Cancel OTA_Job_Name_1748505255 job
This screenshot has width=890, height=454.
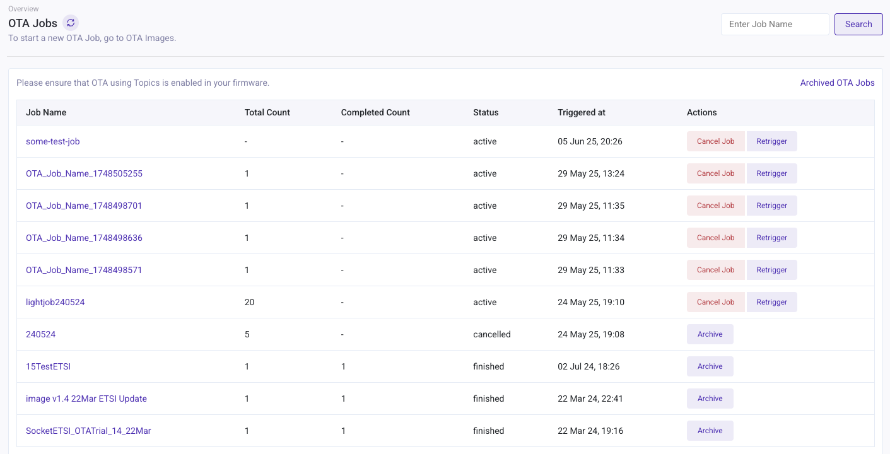(715, 173)
